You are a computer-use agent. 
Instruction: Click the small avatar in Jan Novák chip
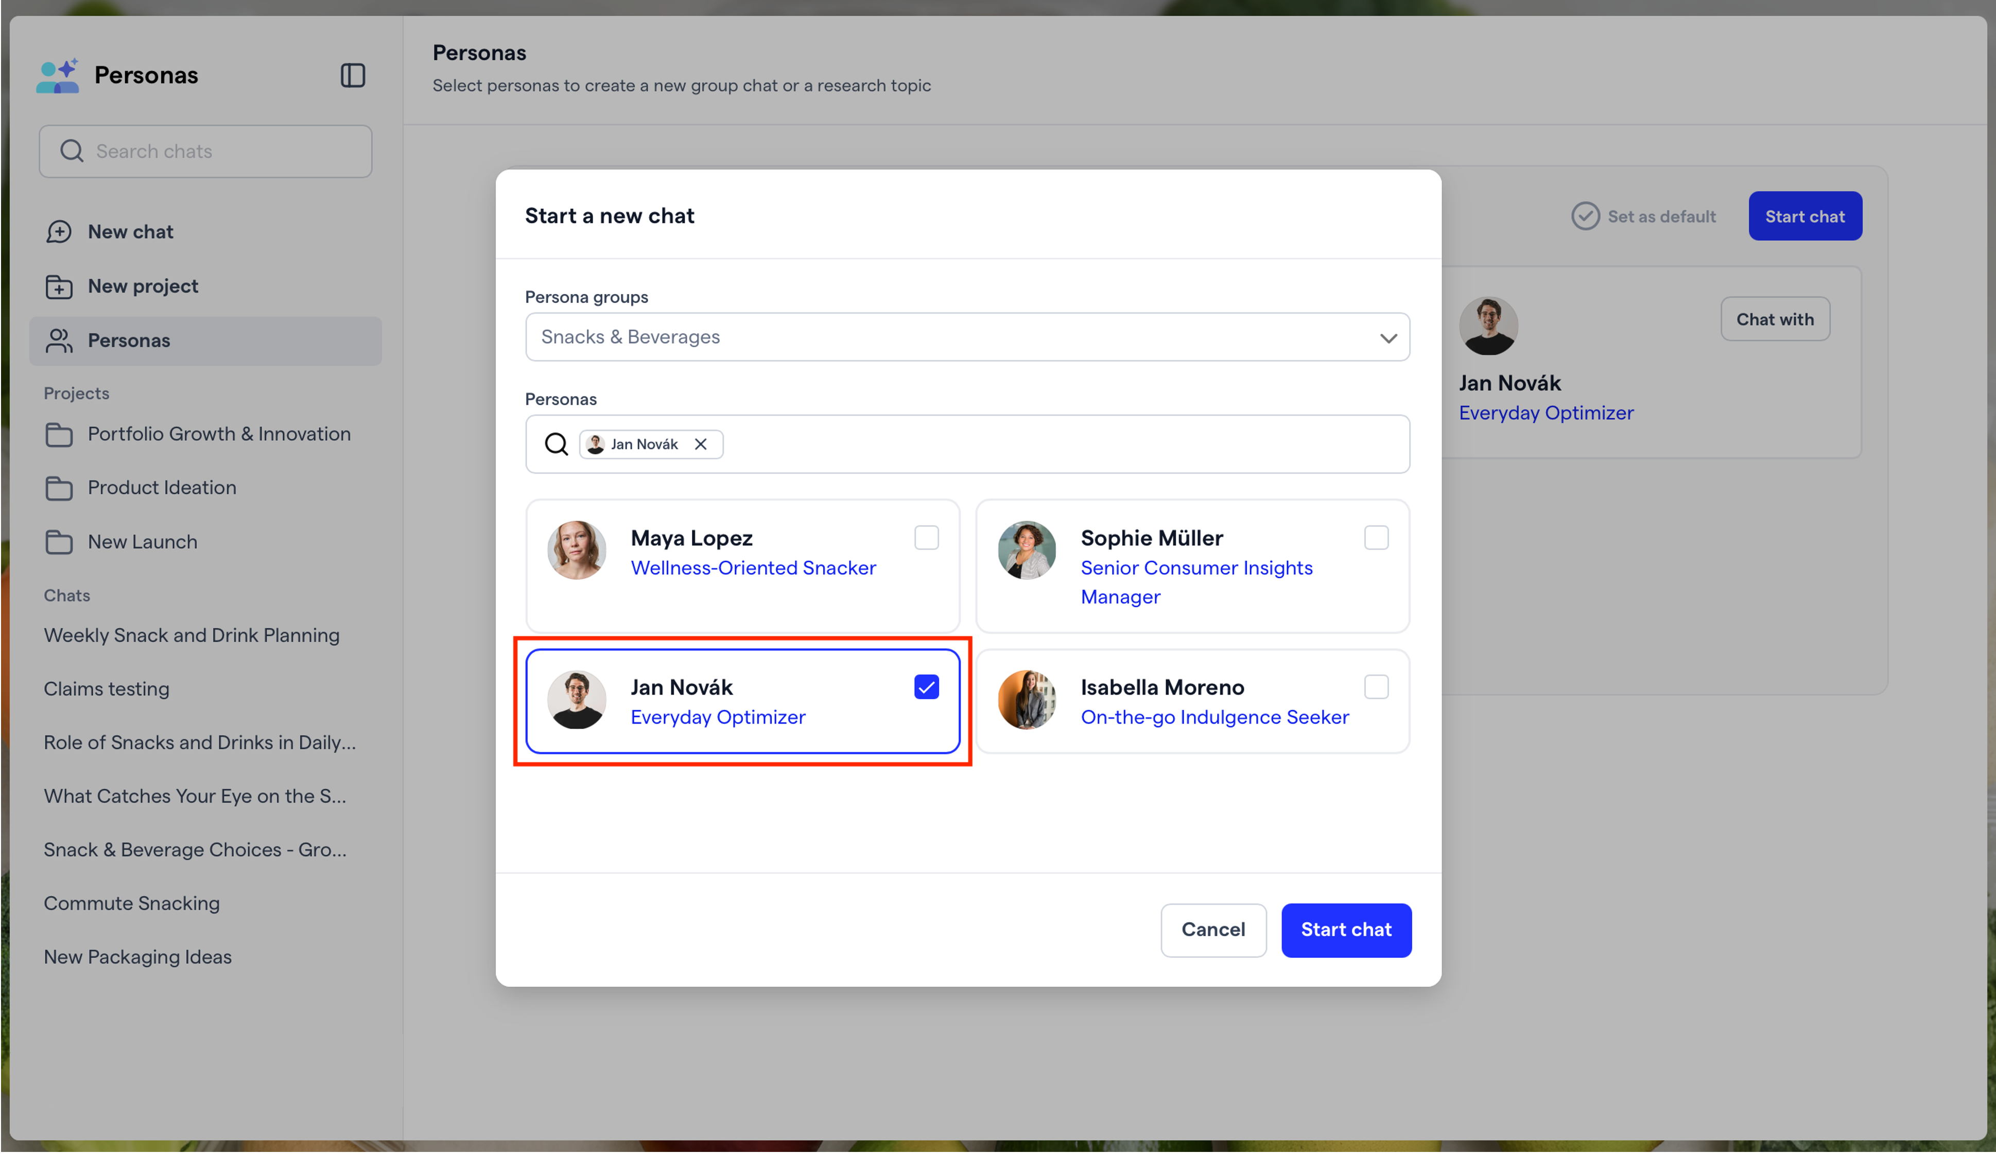[596, 444]
